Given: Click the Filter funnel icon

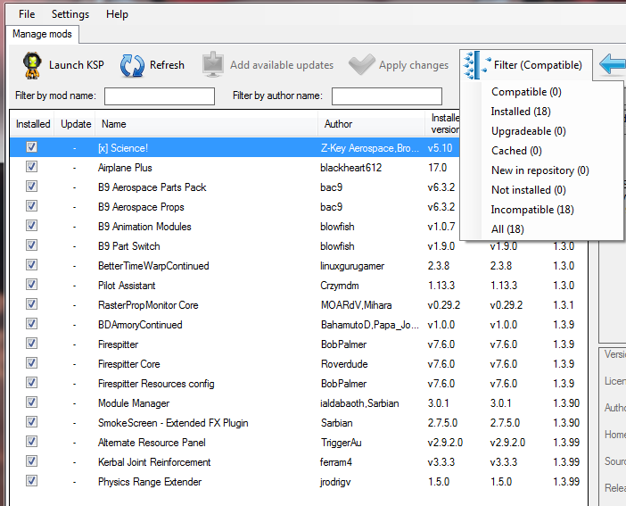Looking at the screenshot, I should click(477, 65).
